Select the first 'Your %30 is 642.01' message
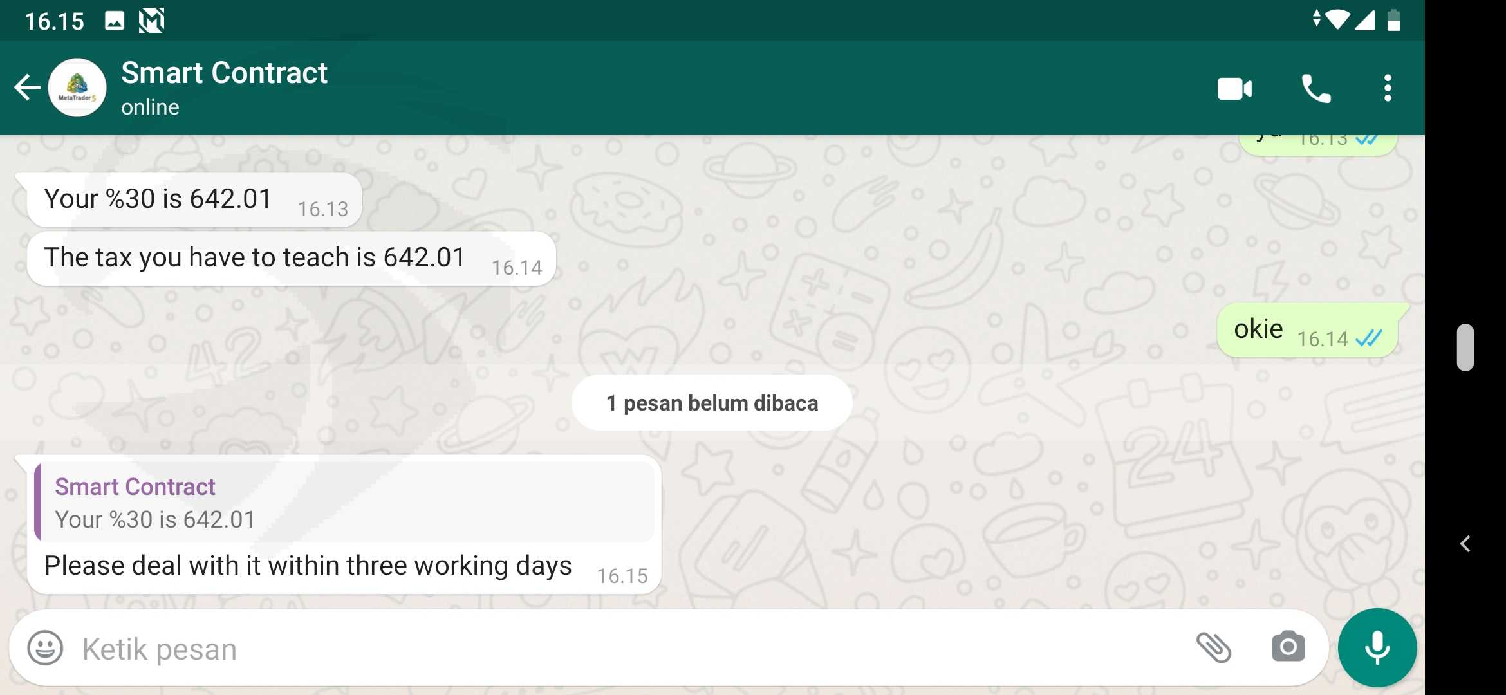 click(x=194, y=200)
